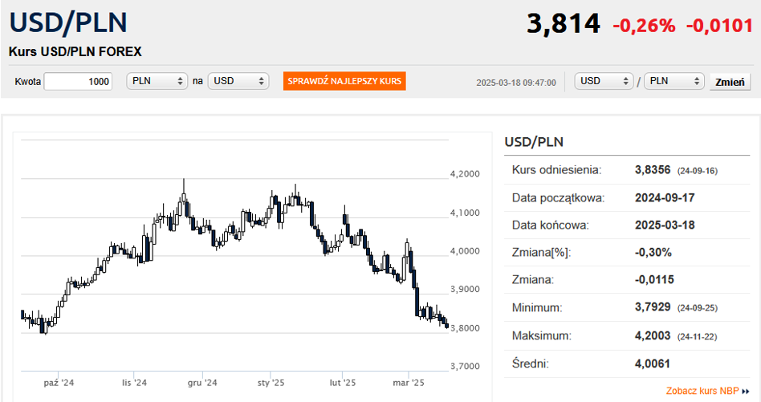Image resolution: width=761 pixels, height=402 pixels.
Task: Click the red -0,26% change figure
Action: 644,26
